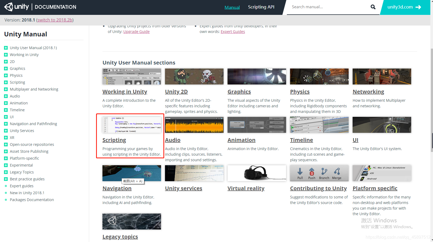Select Unity Services in sidebar
This screenshot has width=433, height=242.
pyautogui.click(x=22, y=131)
